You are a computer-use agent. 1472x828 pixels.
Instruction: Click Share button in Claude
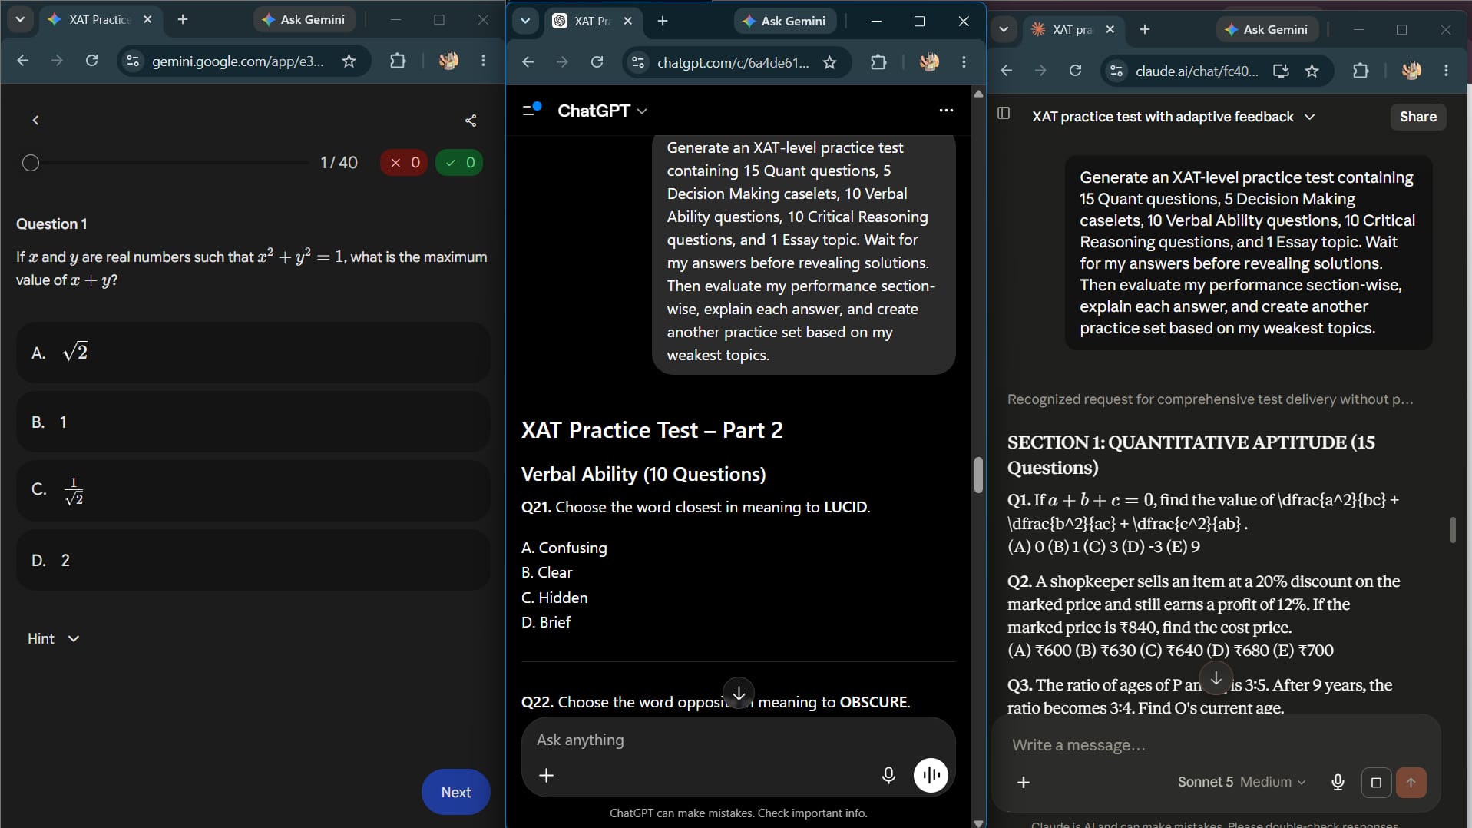(1417, 117)
